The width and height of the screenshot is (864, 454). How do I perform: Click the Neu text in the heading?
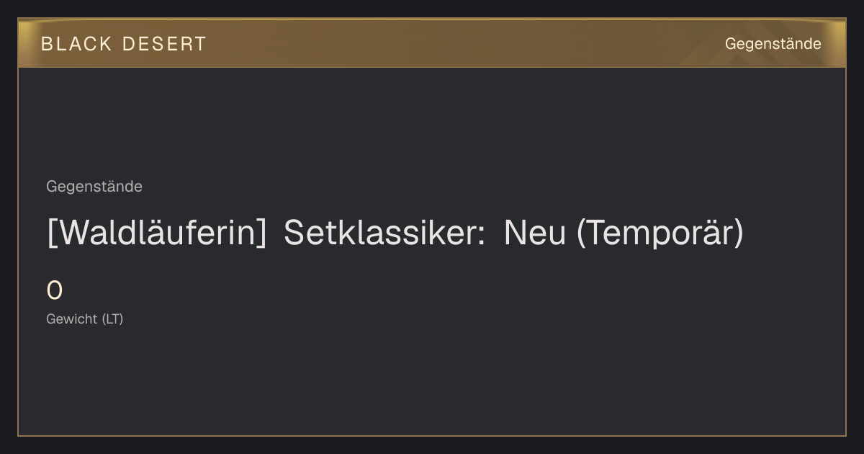(535, 233)
